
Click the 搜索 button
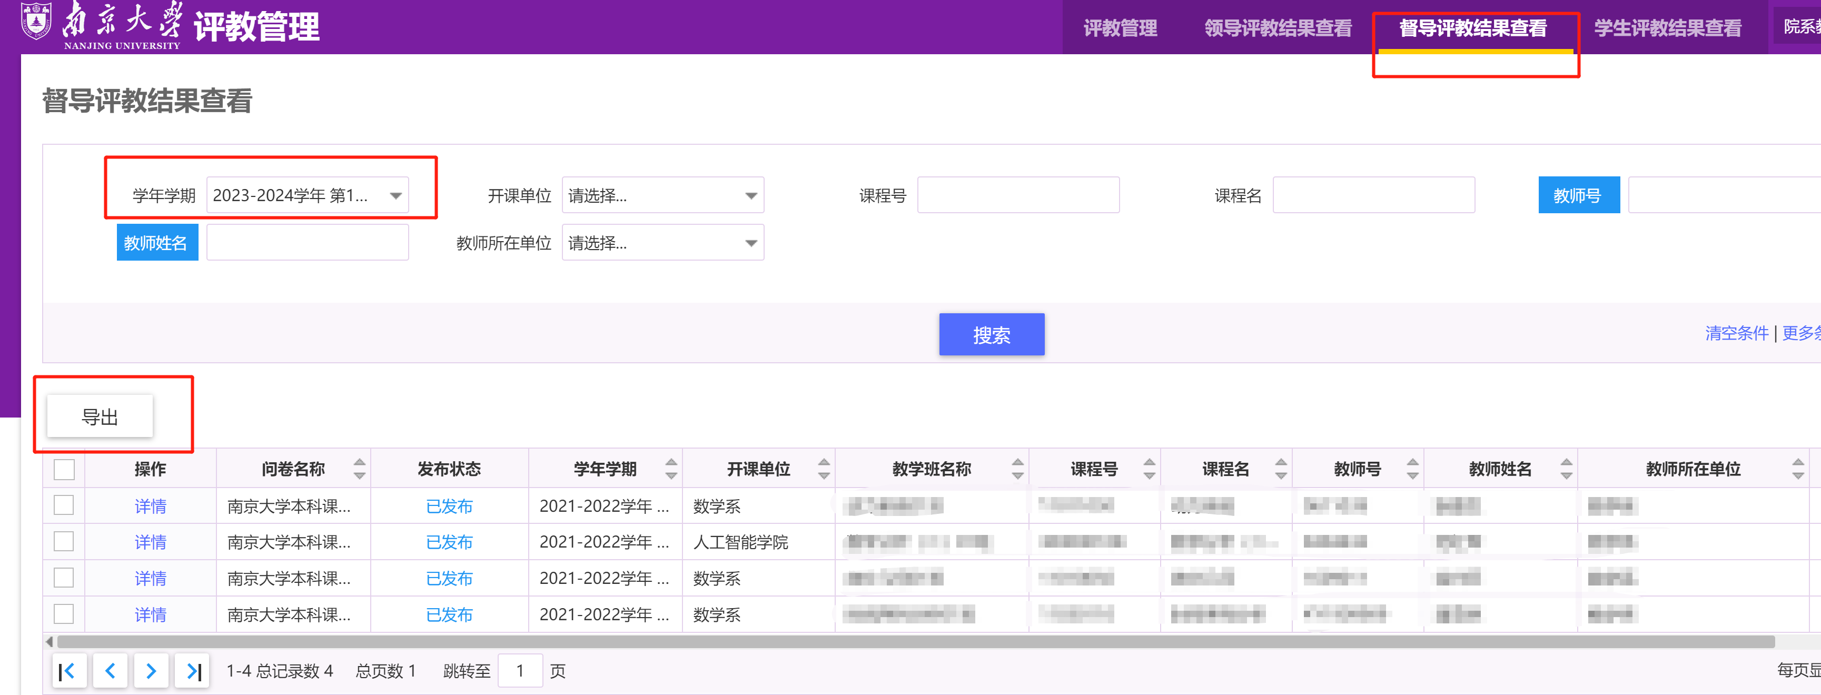992,334
